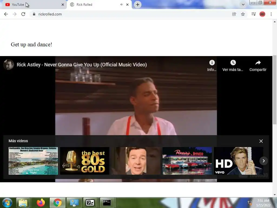This screenshot has height=208, width=277.
Task: Select the 'Get up and dance!' text
Action: [x=31, y=44]
